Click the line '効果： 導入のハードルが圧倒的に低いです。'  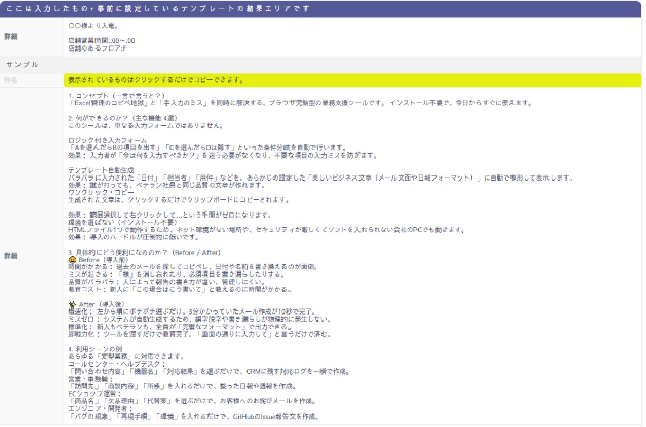[x=133, y=237]
